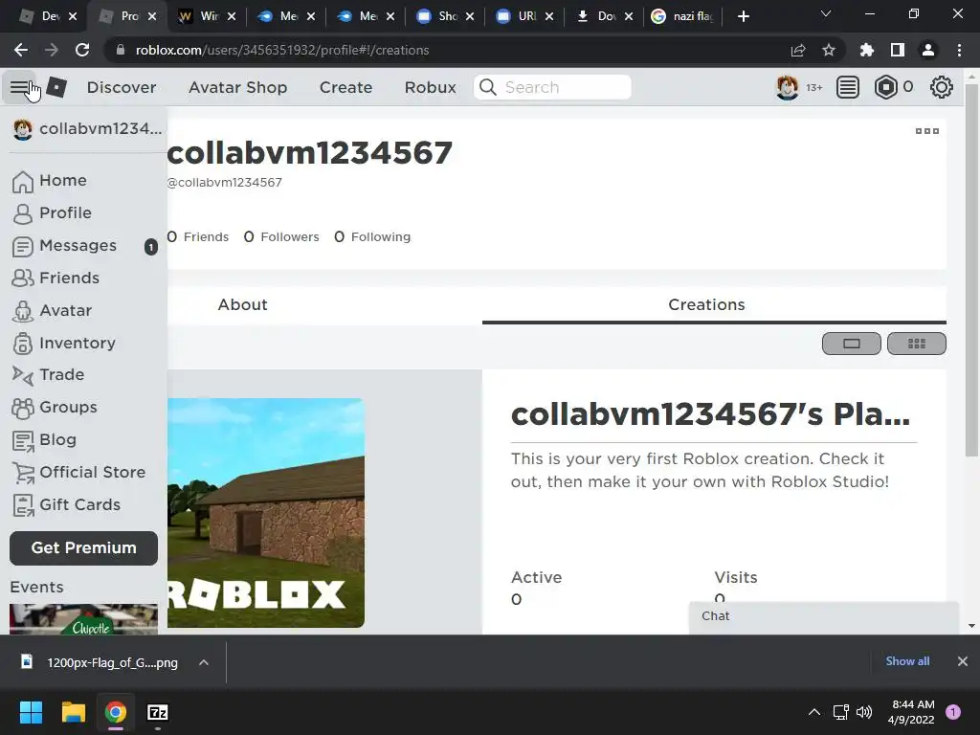
Task: Click Show all downloads
Action: 907,661
